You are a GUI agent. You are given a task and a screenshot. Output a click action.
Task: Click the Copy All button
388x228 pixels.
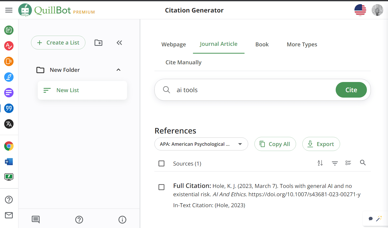275,144
